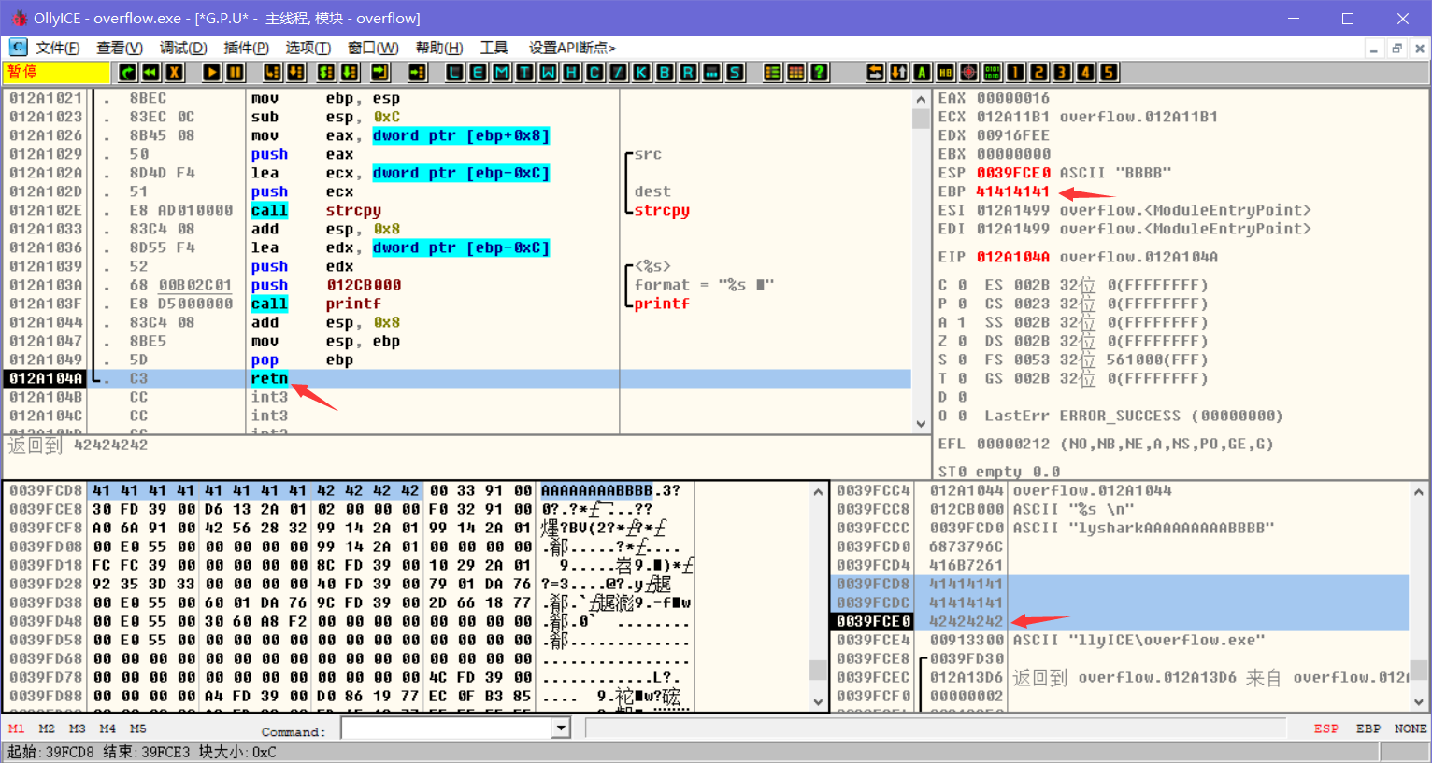Open the 文件(F) menu
1432x763 pixels.
57,48
